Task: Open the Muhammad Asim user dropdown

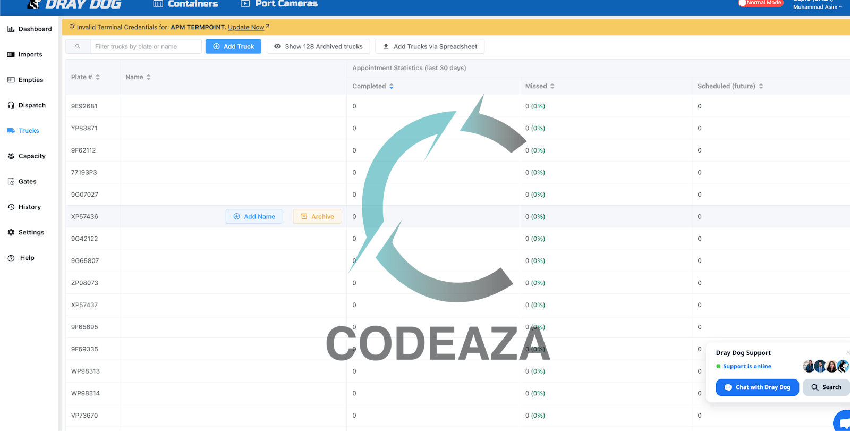Action: pyautogui.click(x=818, y=7)
